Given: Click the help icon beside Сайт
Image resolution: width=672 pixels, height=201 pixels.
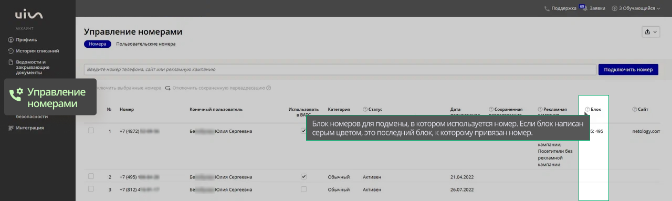Looking at the screenshot, I should click(x=635, y=110).
